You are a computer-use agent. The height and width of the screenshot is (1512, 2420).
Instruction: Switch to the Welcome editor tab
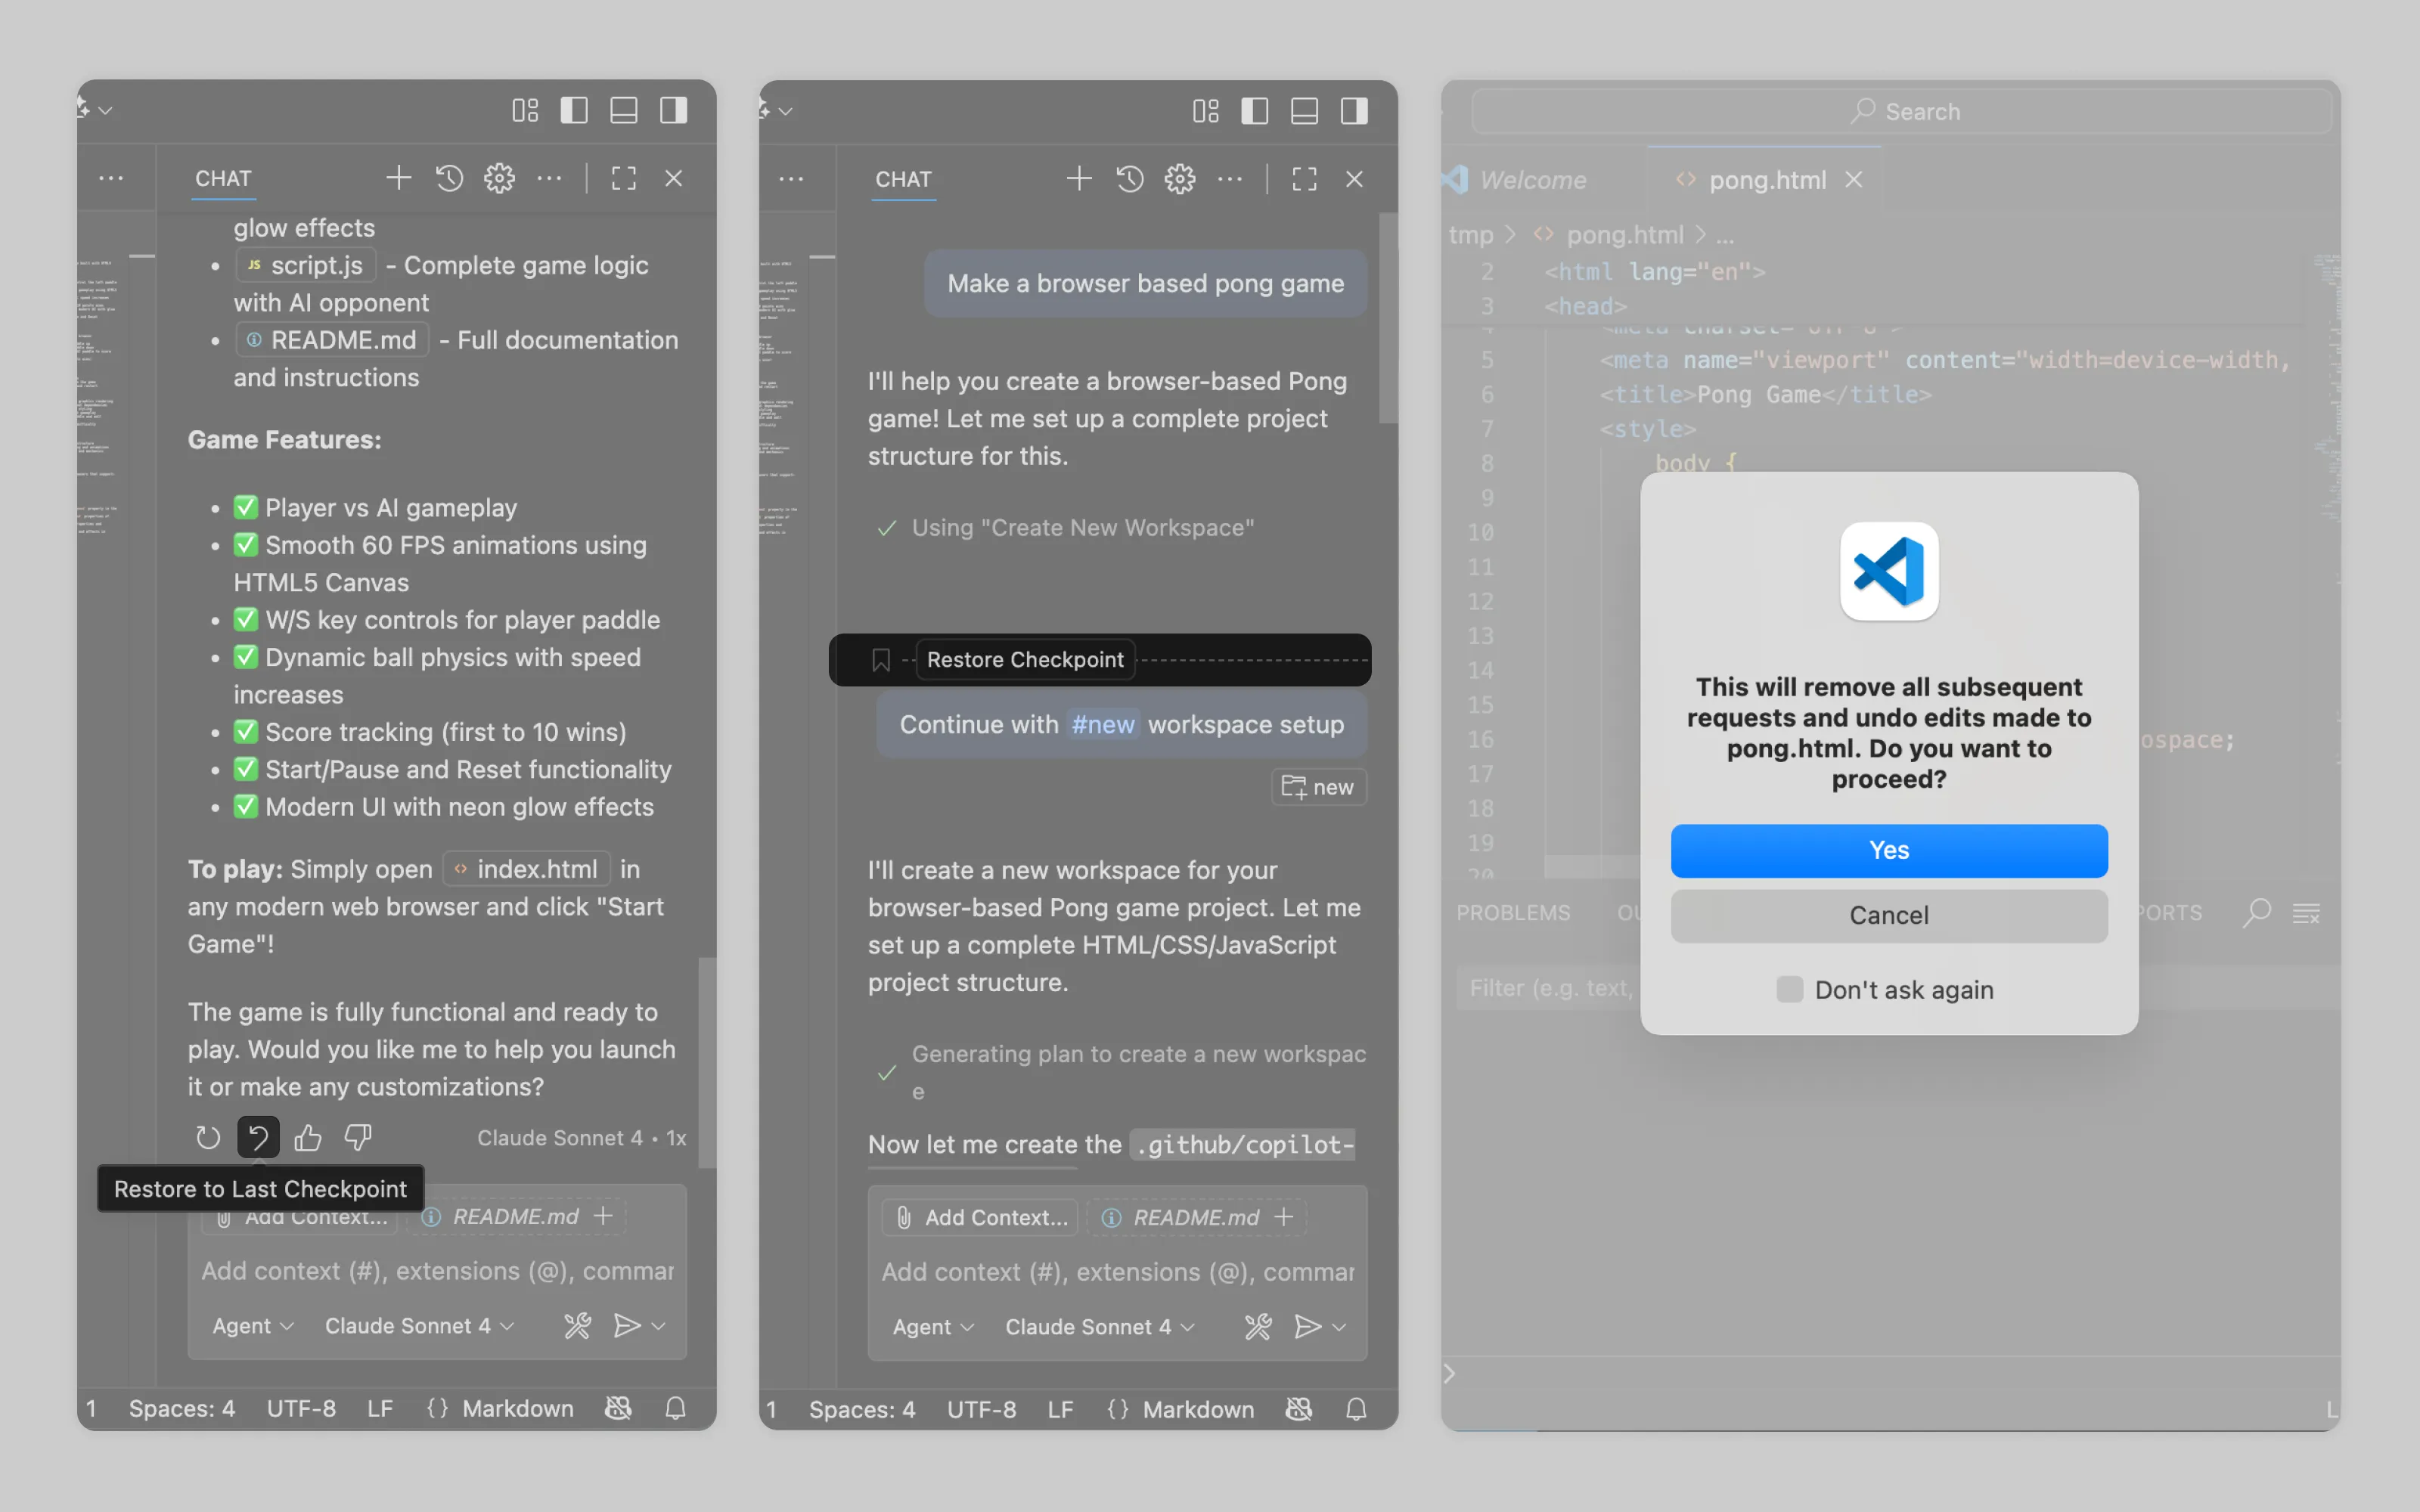coord(1531,180)
